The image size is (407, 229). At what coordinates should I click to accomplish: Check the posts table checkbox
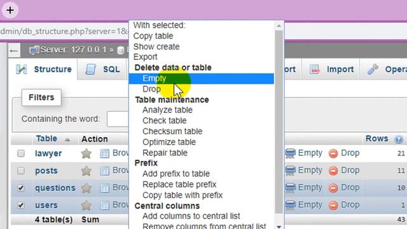pyautogui.click(x=21, y=170)
